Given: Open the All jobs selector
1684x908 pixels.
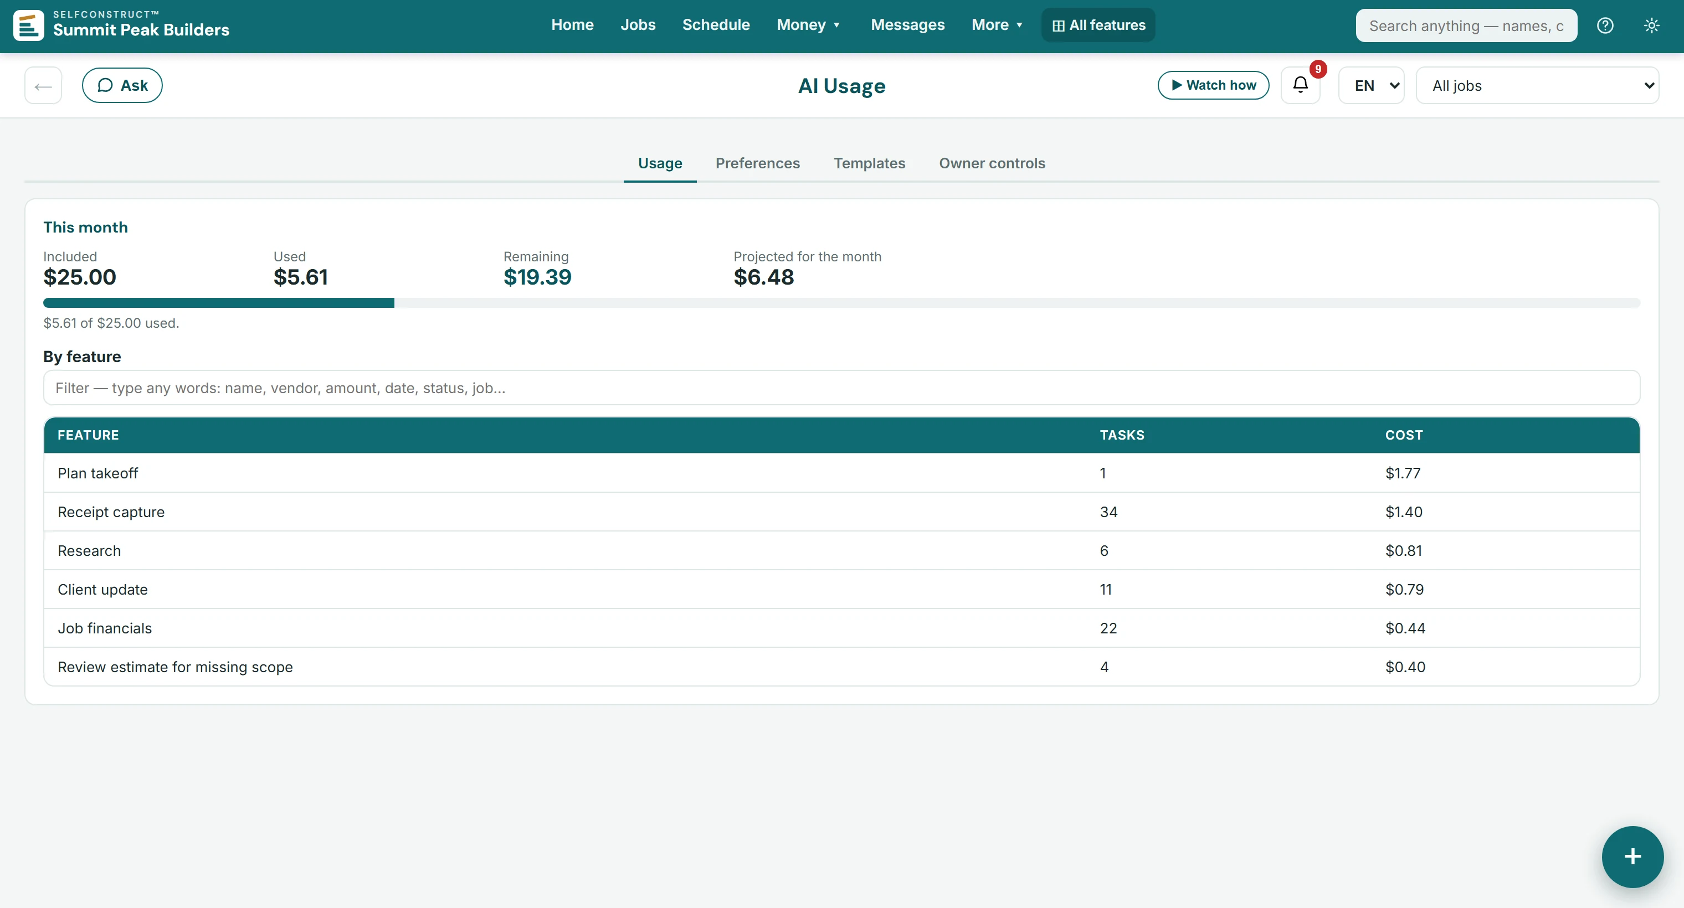Looking at the screenshot, I should pos(1537,85).
